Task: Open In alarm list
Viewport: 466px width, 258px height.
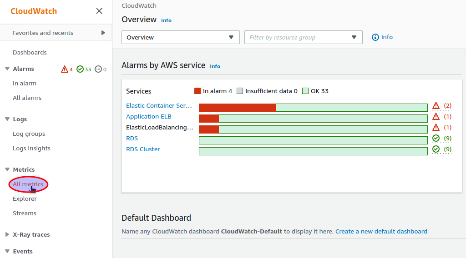Action: click(x=25, y=83)
